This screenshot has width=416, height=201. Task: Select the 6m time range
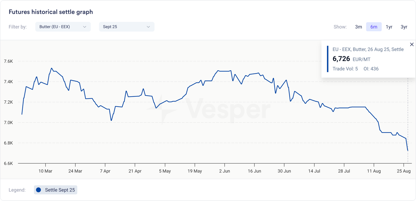(x=374, y=27)
